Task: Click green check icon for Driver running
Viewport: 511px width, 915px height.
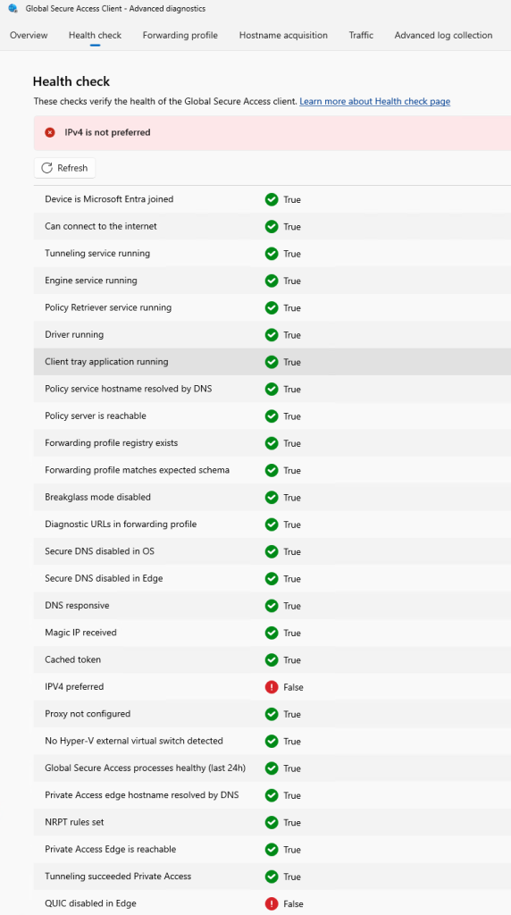Action: coord(272,335)
